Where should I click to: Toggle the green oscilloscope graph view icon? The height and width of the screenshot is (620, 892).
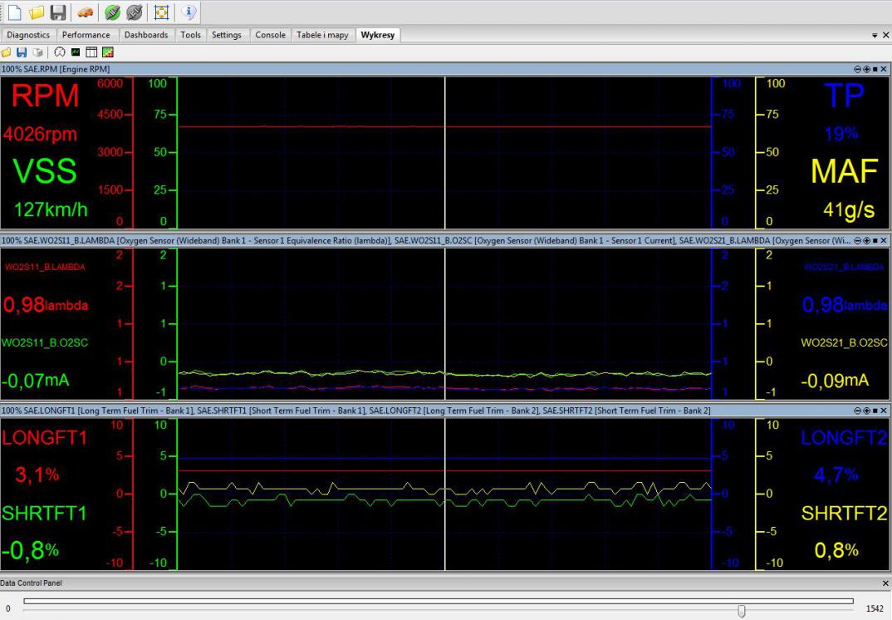[x=76, y=52]
